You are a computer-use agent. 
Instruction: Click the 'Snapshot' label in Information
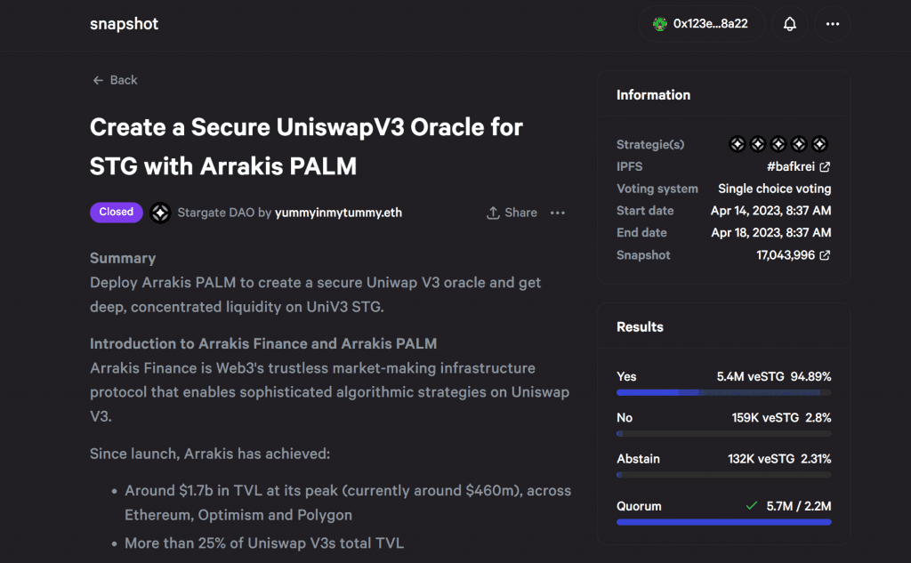click(643, 255)
